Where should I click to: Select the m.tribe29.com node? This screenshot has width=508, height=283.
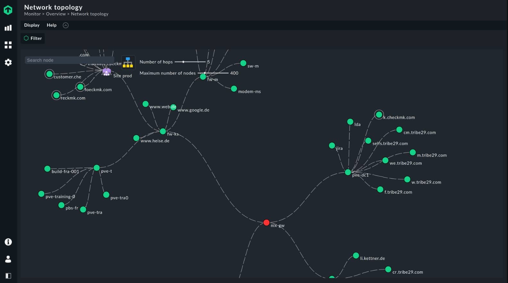click(x=413, y=152)
